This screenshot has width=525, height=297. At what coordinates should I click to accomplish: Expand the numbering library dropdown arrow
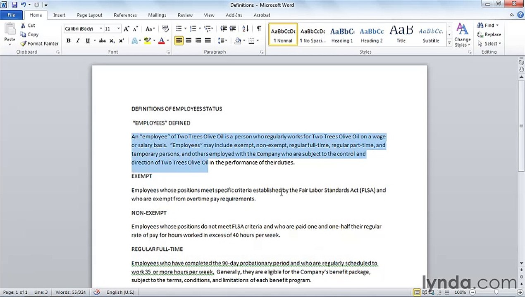coord(200,29)
